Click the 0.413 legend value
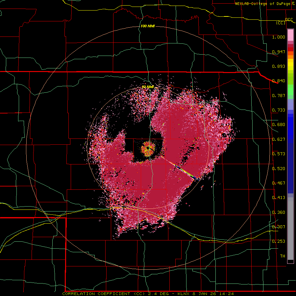 (x=279, y=198)
